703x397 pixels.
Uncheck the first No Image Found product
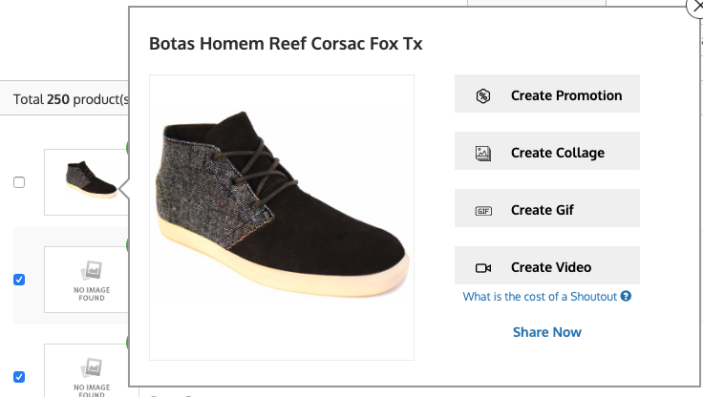[19, 280]
